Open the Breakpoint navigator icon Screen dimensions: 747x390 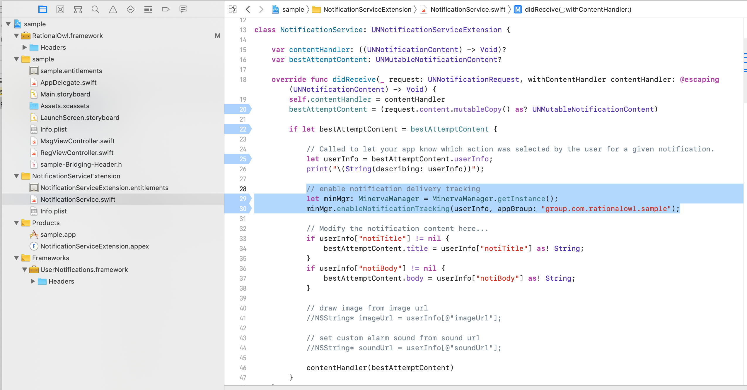(x=166, y=9)
